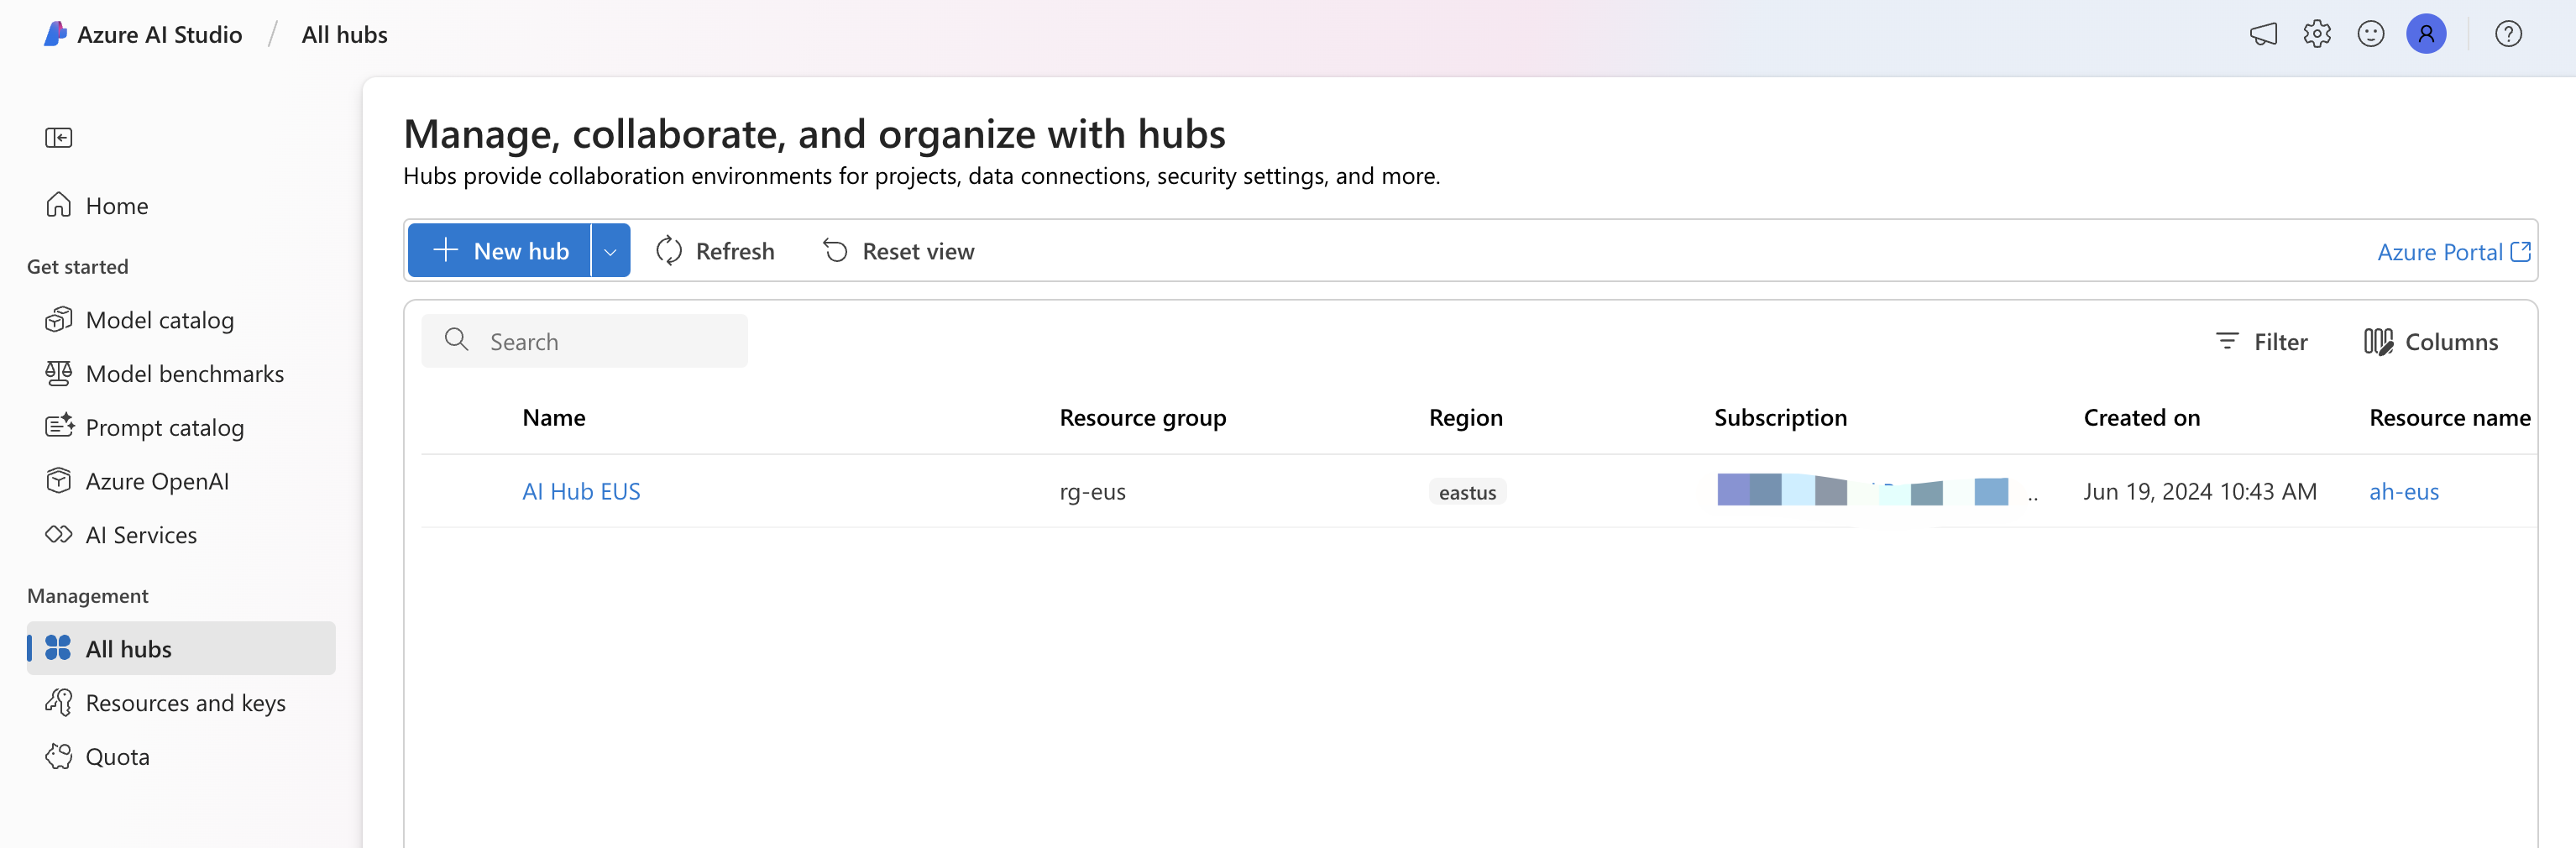Click the rg-eus resource group cell
Screen dimensions: 2576x848
[1092, 492]
